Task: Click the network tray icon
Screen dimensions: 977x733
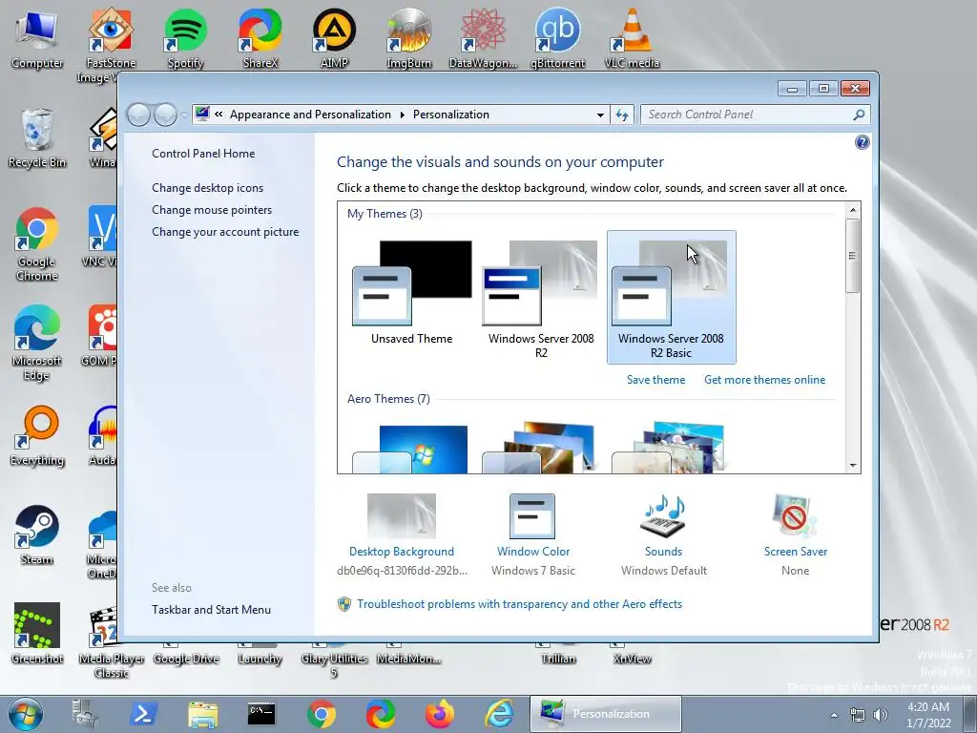Action: (x=858, y=715)
